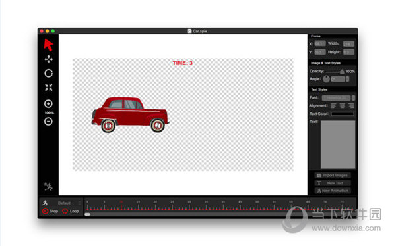The width and height of the screenshot is (396, 246).
Task: Set text alignment to left
Action: point(333,105)
